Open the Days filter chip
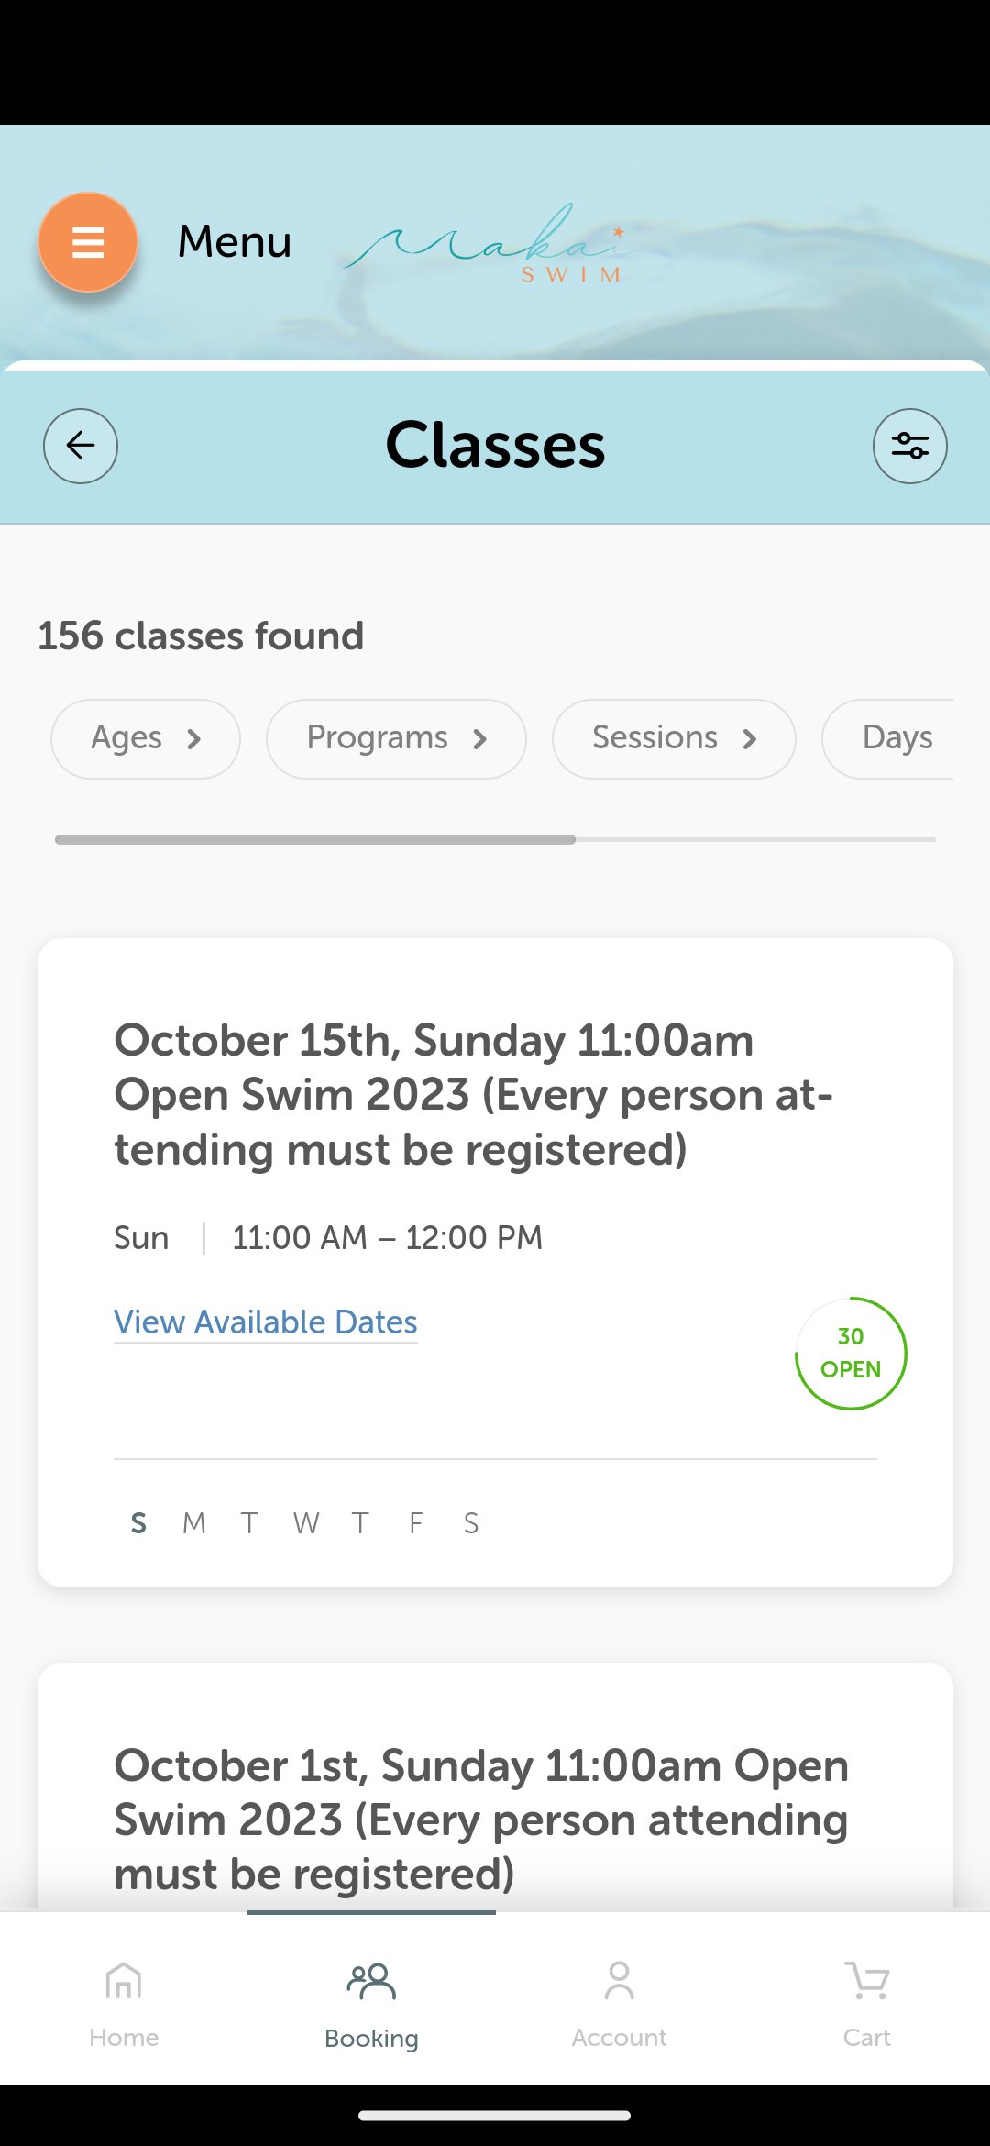The width and height of the screenshot is (990, 2146). (894, 738)
